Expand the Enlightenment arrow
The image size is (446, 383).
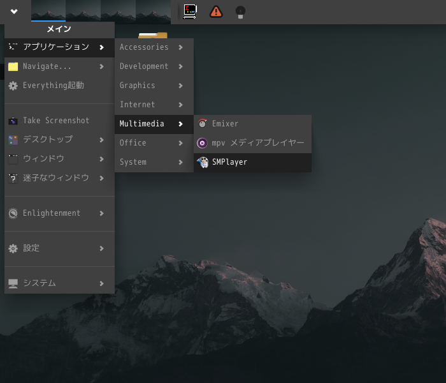pos(101,213)
